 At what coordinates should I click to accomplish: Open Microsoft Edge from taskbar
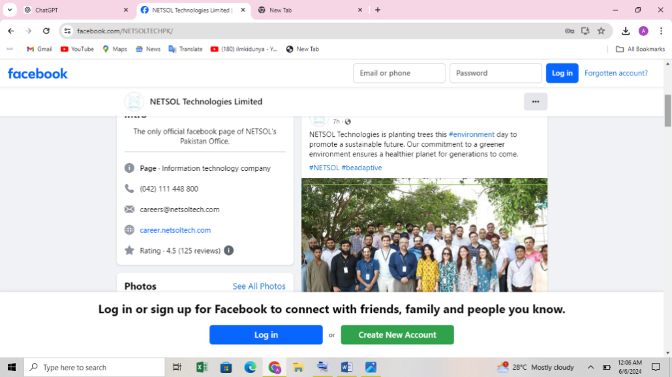pyautogui.click(x=250, y=367)
